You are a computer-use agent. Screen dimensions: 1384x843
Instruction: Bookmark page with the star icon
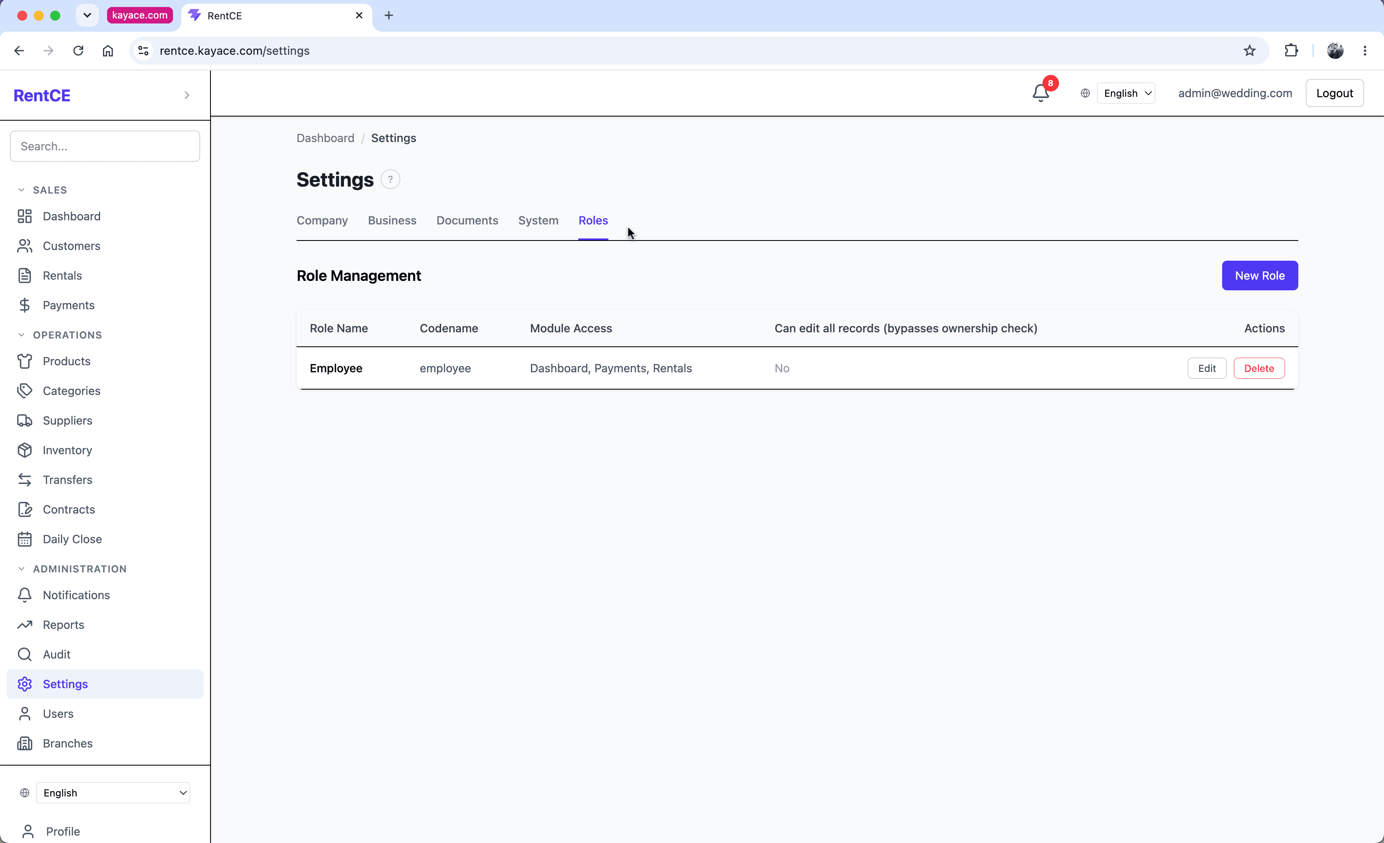(x=1249, y=51)
